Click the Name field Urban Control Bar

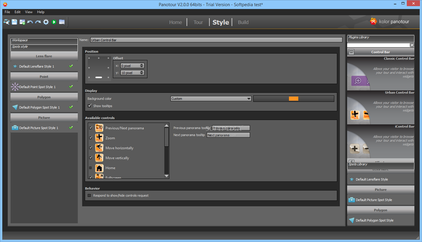coord(216,40)
